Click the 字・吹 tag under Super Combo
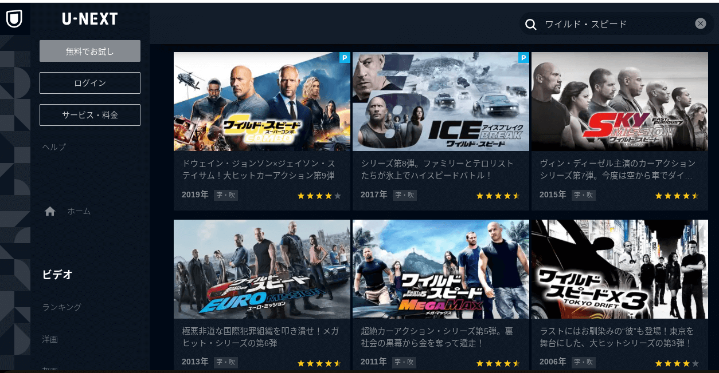The image size is (719, 373). (x=226, y=195)
